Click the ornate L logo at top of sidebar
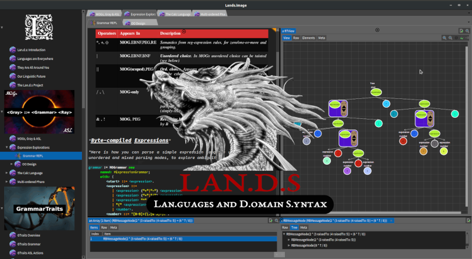Screen dimensions: 472x259 [x=39, y=27]
